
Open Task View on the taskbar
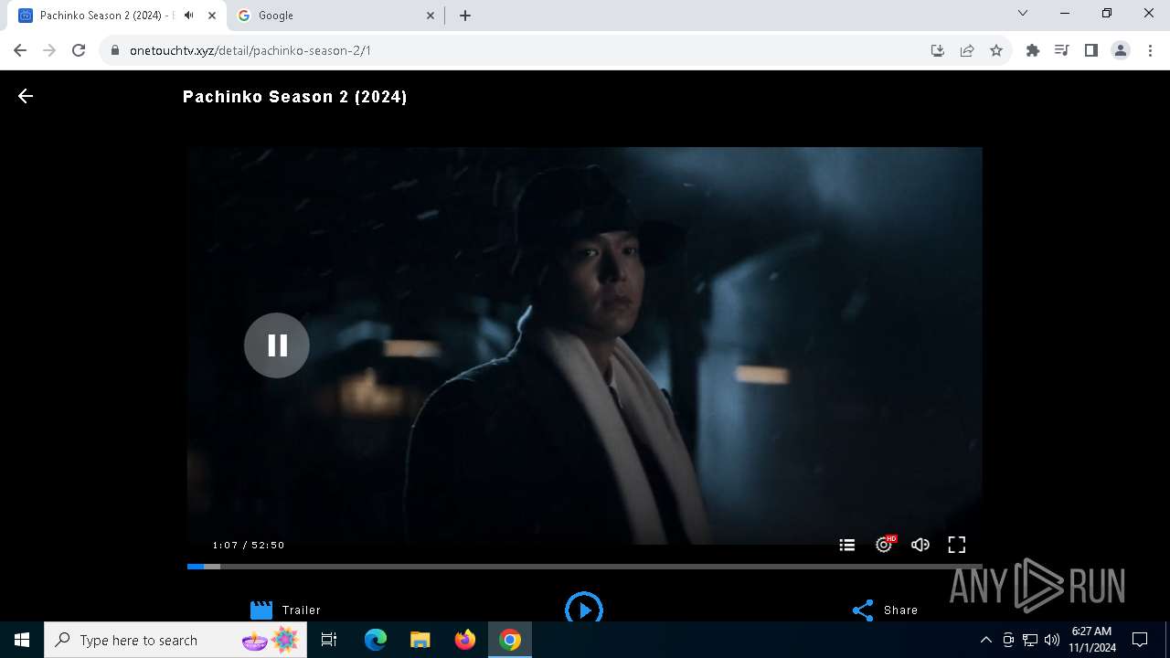point(330,640)
